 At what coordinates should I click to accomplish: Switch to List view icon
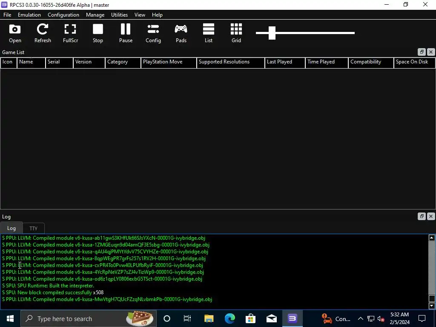209,33
